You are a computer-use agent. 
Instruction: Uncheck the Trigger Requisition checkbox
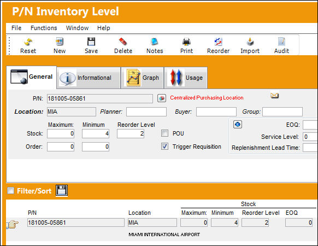pyautogui.click(x=164, y=147)
